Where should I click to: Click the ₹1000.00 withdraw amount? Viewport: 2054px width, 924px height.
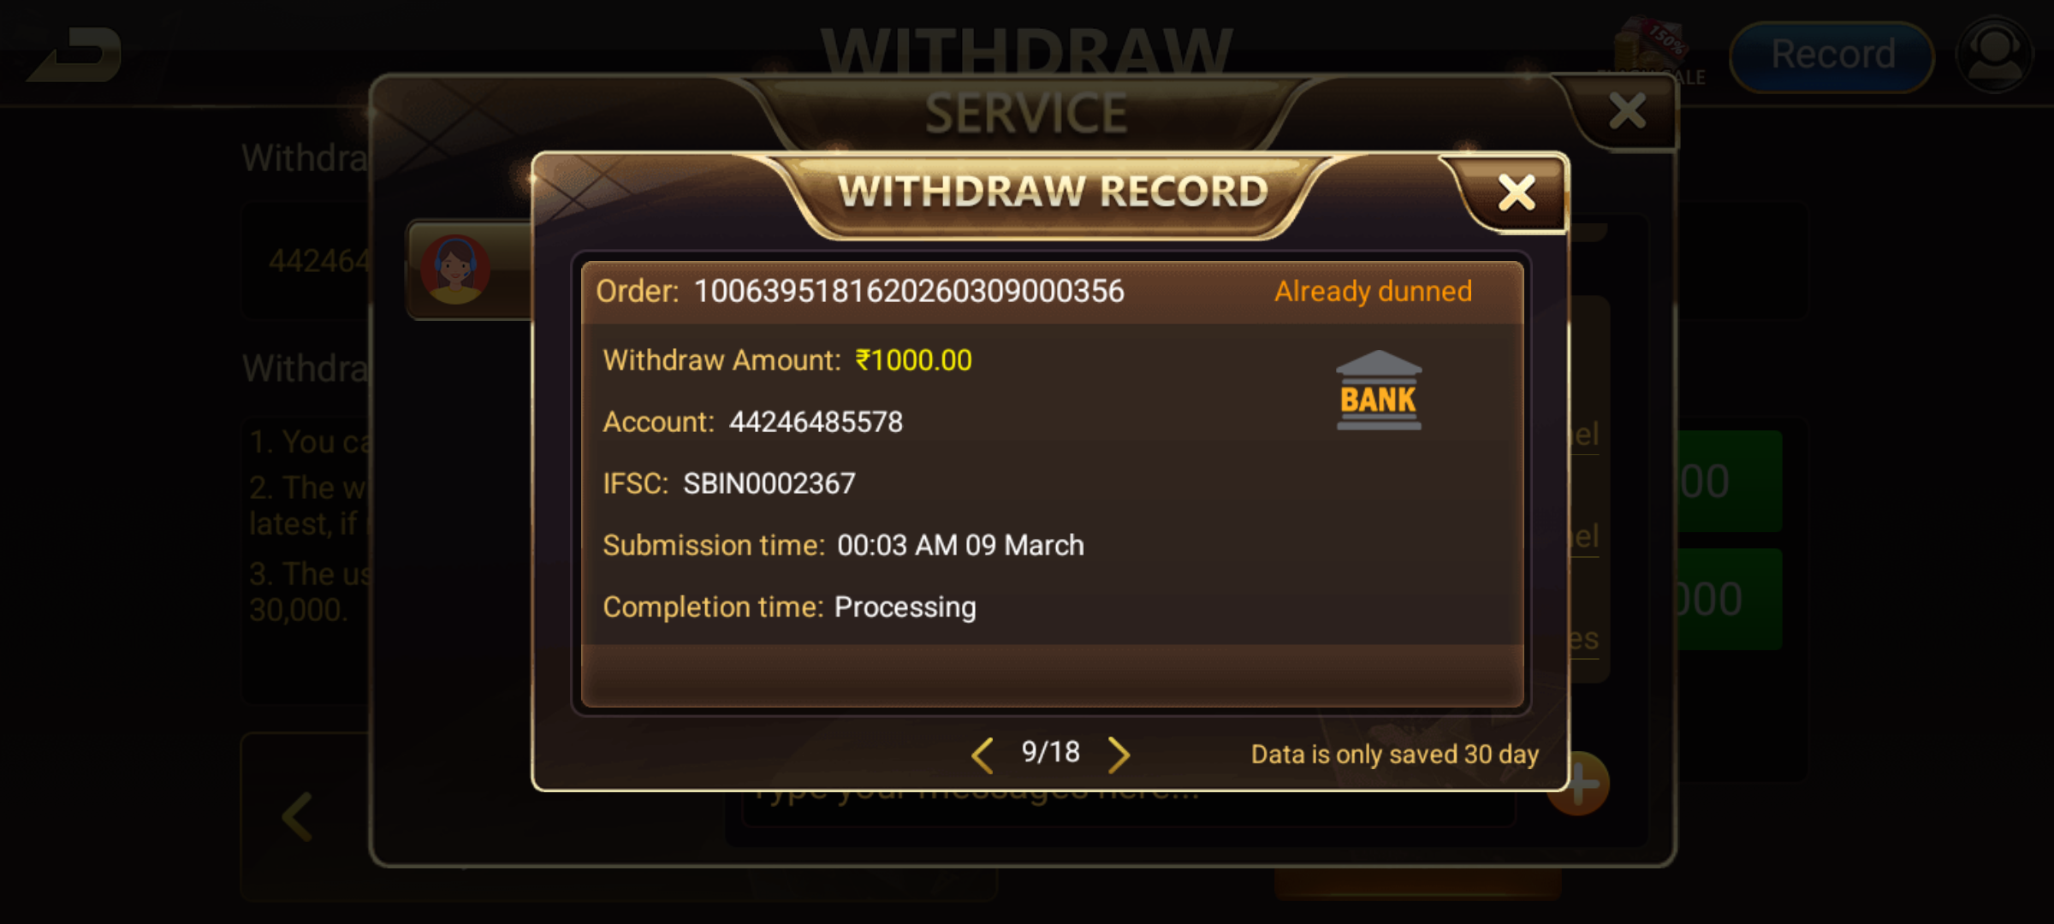click(913, 360)
